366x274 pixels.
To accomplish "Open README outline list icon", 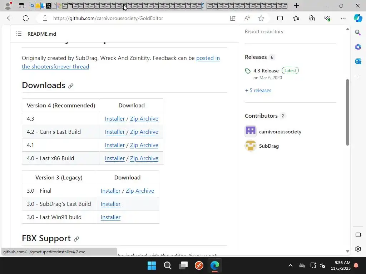I will (19, 34).
